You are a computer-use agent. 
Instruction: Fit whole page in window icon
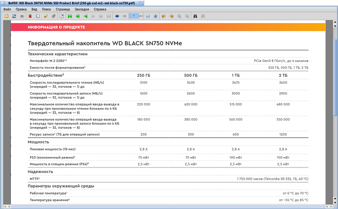(155, 16)
